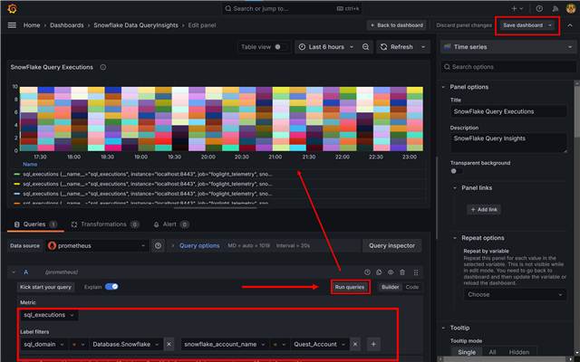Screen dimensions: 580x362
Task: Switch query editor to Code mode
Action: coord(412,287)
